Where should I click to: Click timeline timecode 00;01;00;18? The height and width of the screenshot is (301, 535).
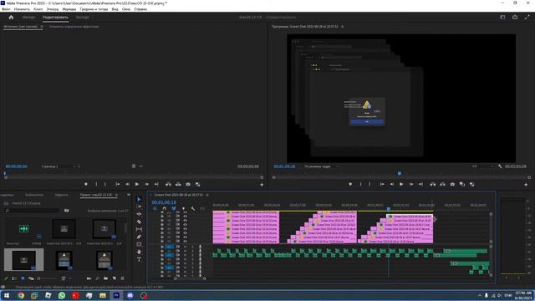click(x=164, y=202)
